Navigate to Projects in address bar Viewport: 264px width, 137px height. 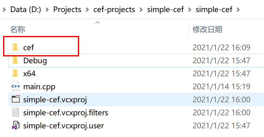67,9
